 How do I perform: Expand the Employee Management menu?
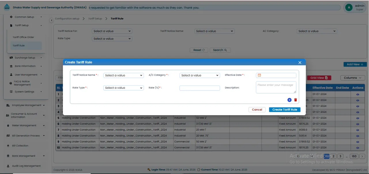point(26,105)
